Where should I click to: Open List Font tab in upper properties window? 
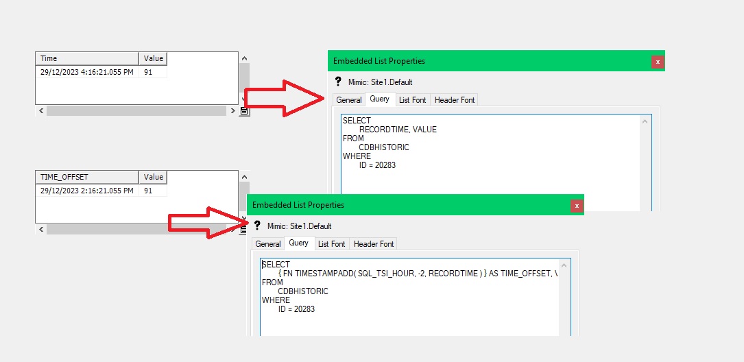[412, 100]
